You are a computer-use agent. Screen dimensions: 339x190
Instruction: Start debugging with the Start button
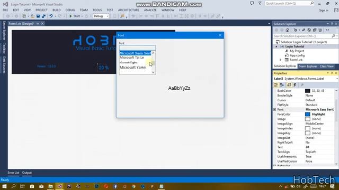pyautogui.click(x=75, y=16)
